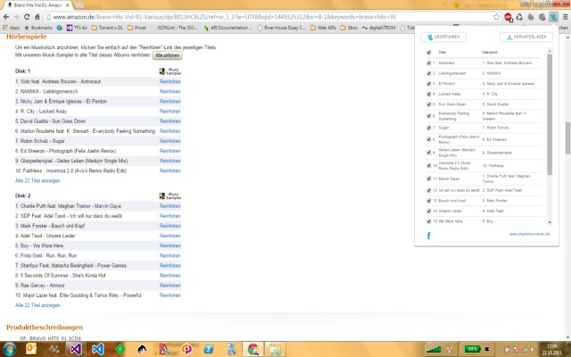Click the Windows Start orb
571x357 pixels.
point(10,349)
